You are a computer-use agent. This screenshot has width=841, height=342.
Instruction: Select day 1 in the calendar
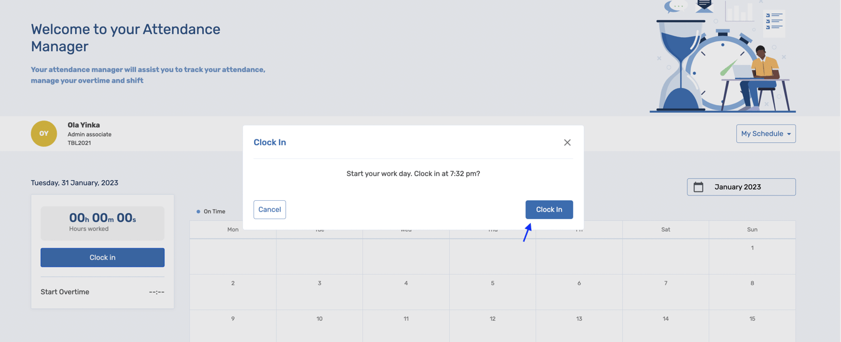[752, 248]
